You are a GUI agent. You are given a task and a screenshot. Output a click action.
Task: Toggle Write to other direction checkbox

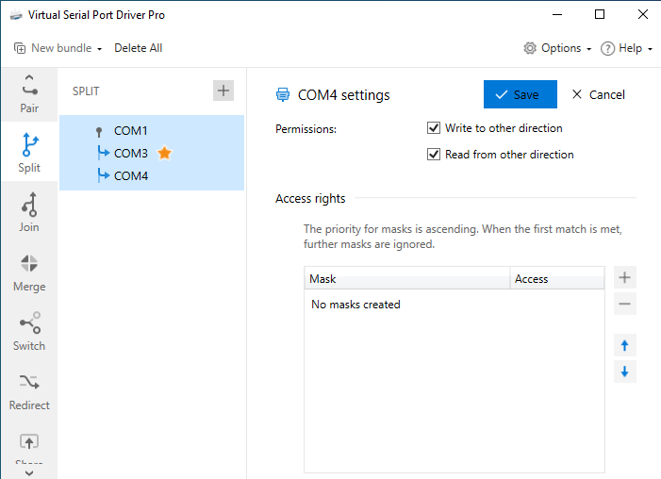click(x=434, y=127)
